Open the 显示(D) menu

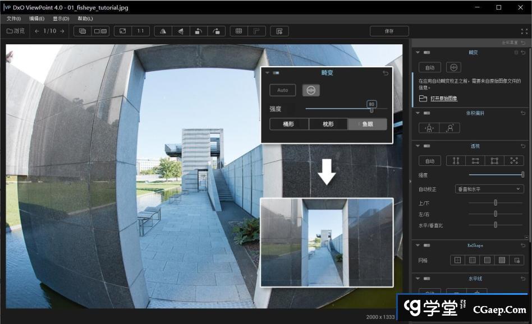(61, 18)
